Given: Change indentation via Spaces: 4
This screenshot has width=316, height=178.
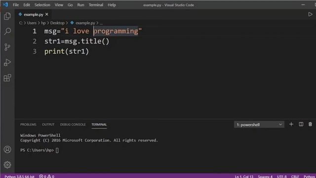Looking at the screenshot, I should pos(265,177).
